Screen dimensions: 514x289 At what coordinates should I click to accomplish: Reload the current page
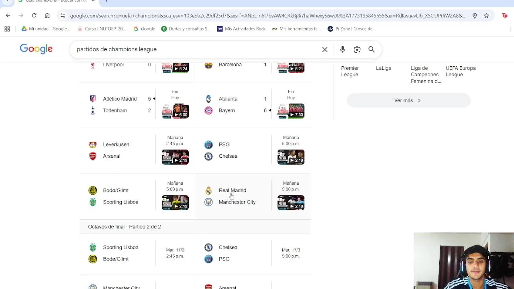(34, 15)
